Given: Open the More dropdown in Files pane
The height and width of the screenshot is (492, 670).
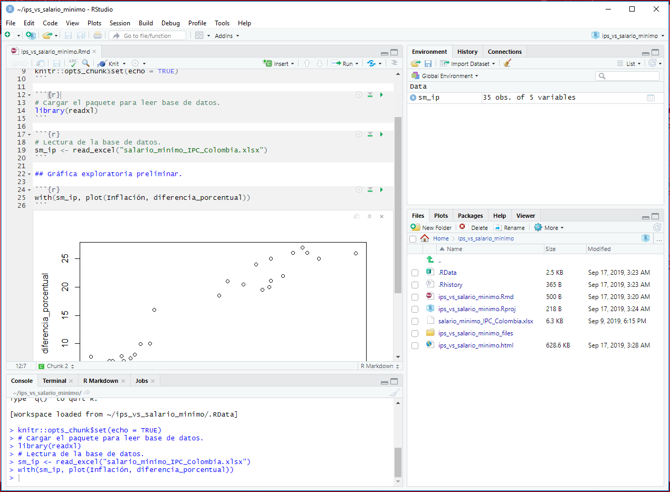Looking at the screenshot, I should [x=549, y=227].
